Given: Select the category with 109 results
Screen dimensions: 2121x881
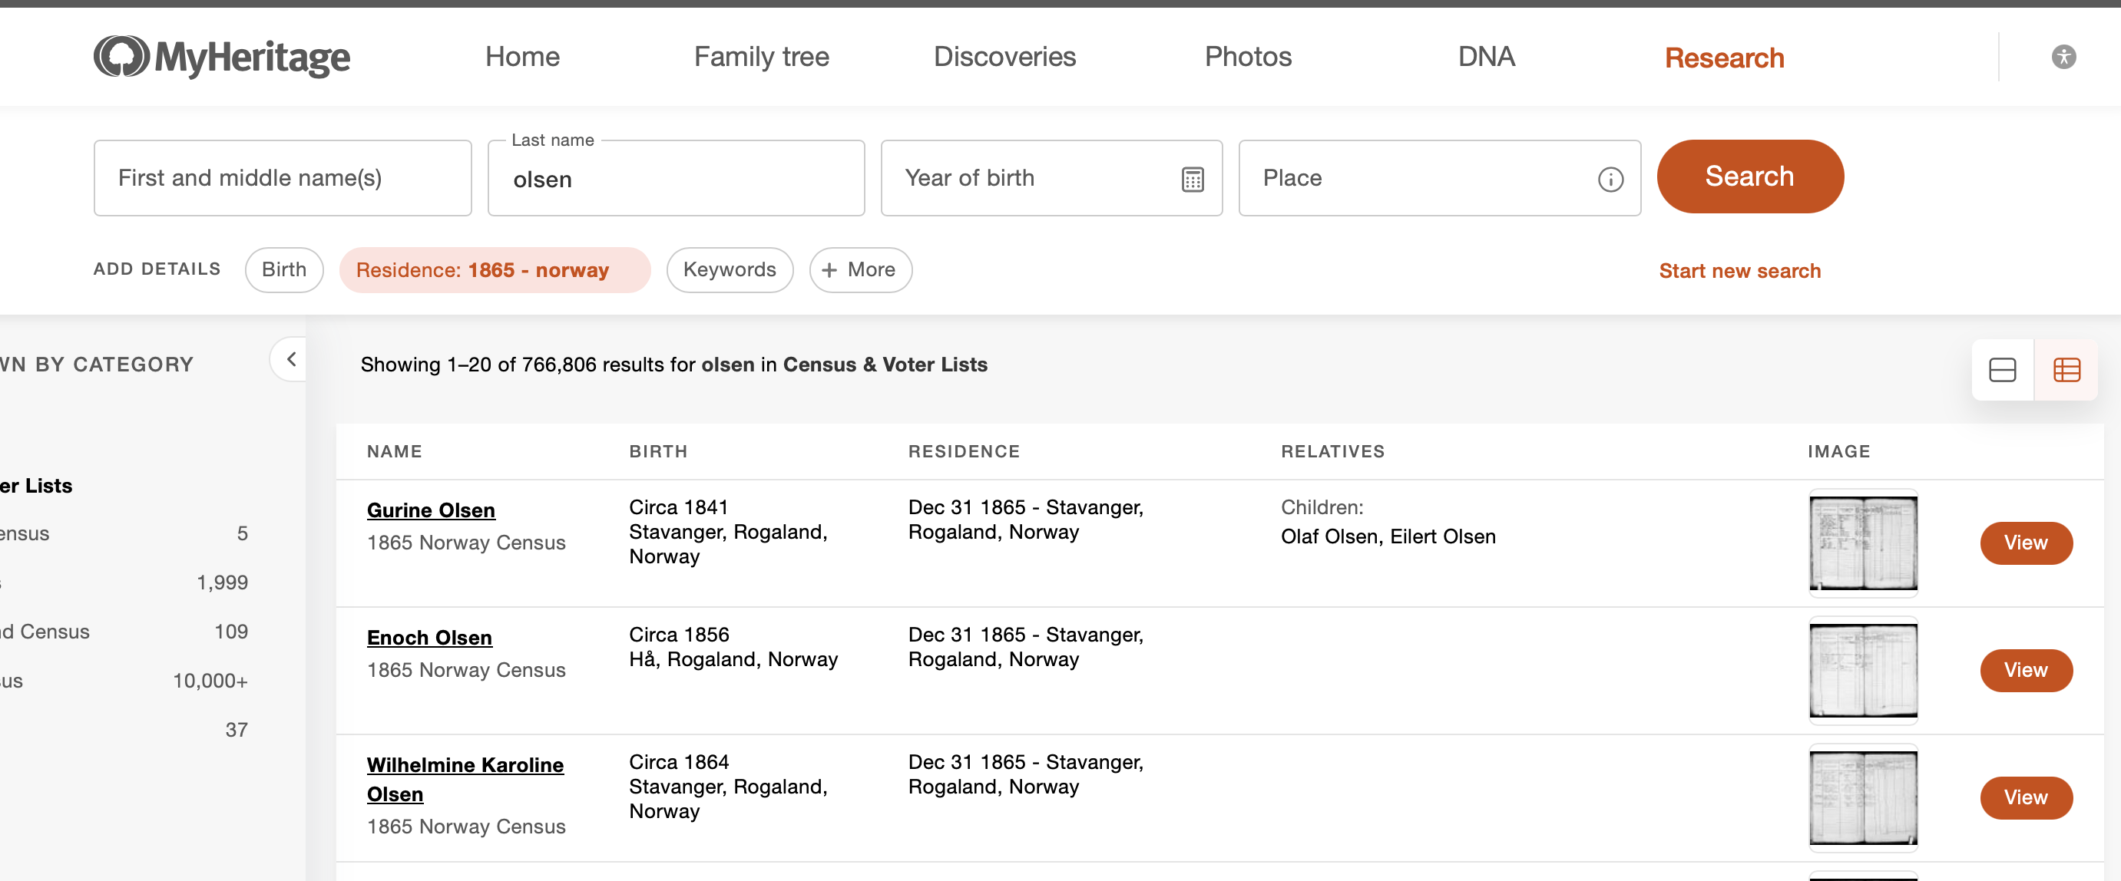Looking at the screenshot, I should pos(124,632).
